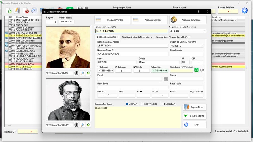The width and height of the screenshot is (253, 142).
Task: Click the Nº RG input field
Action: 179,95
